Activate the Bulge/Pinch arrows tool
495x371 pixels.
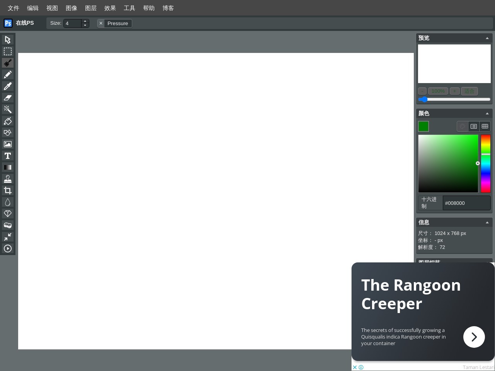point(8,237)
